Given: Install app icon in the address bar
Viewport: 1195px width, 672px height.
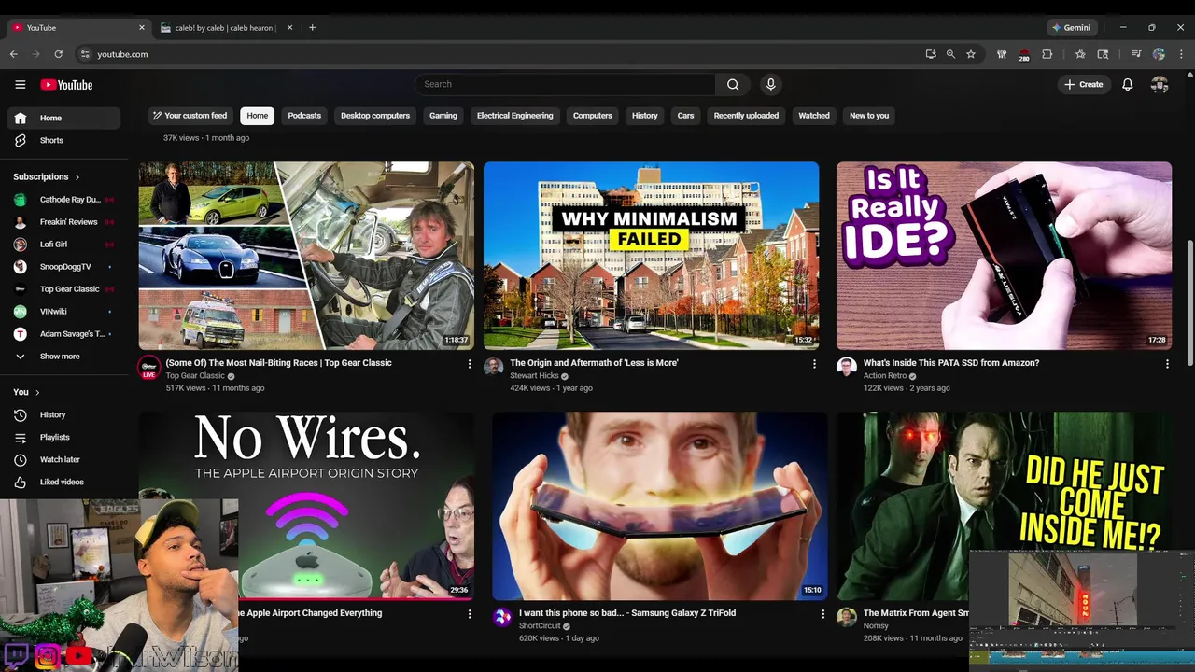Looking at the screenshot, I should [x=931, y=54].
